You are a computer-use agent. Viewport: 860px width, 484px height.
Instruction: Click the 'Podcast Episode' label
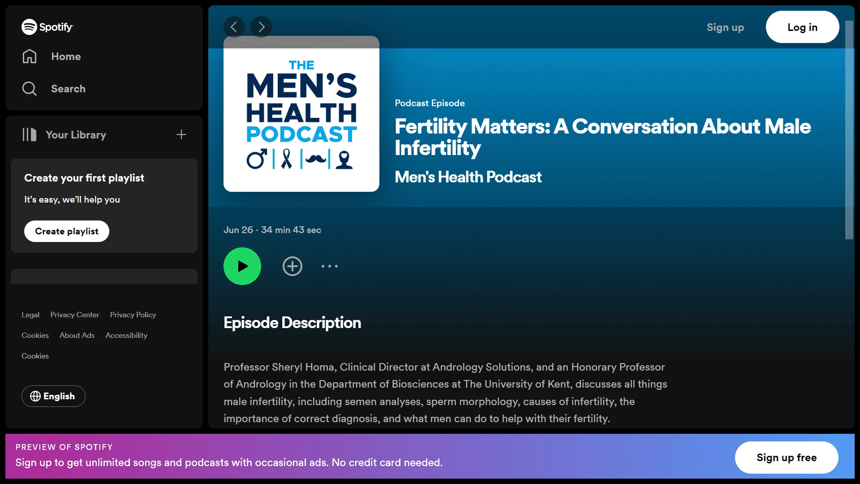[430, 103]
